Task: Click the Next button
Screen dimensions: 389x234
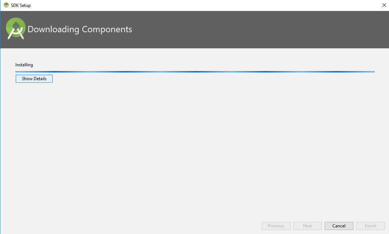Action: pos(307,226)
